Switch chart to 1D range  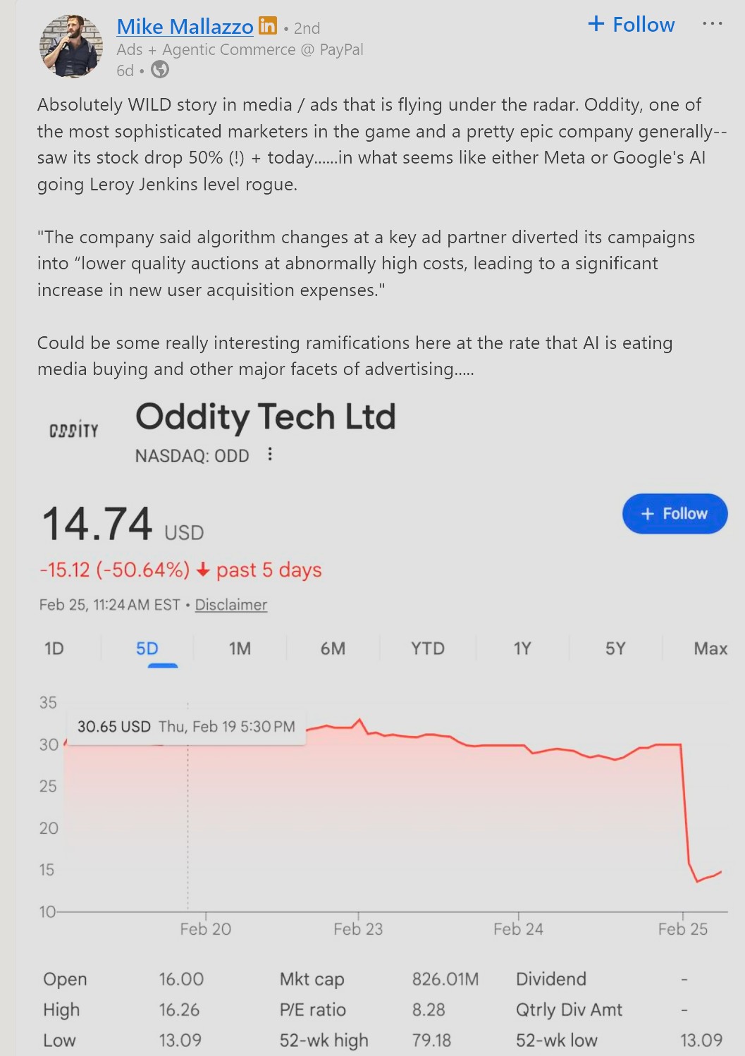point(54,649)
